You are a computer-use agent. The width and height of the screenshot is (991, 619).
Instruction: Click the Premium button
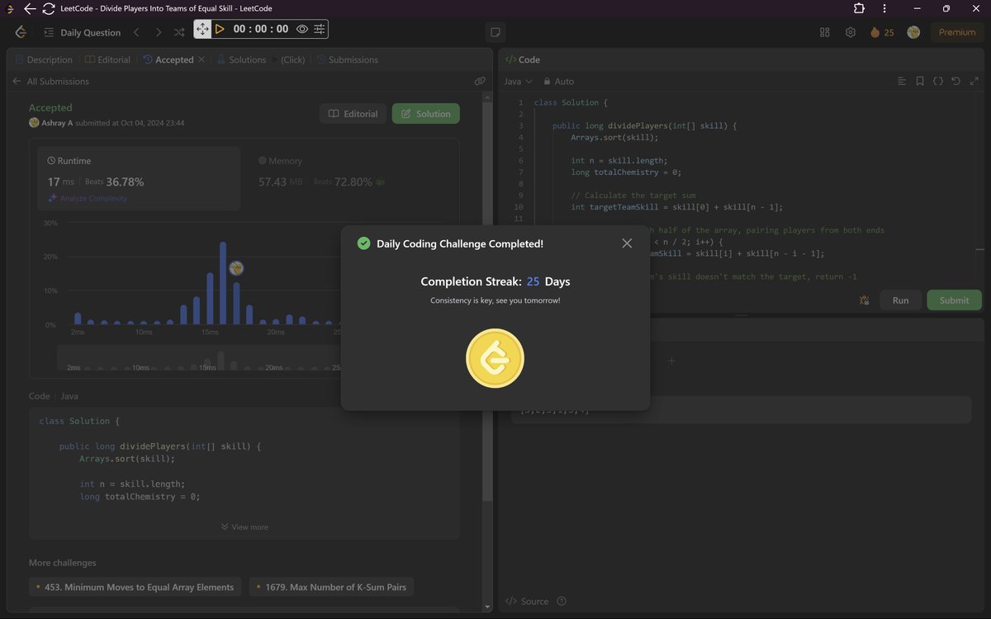point(957,32)
